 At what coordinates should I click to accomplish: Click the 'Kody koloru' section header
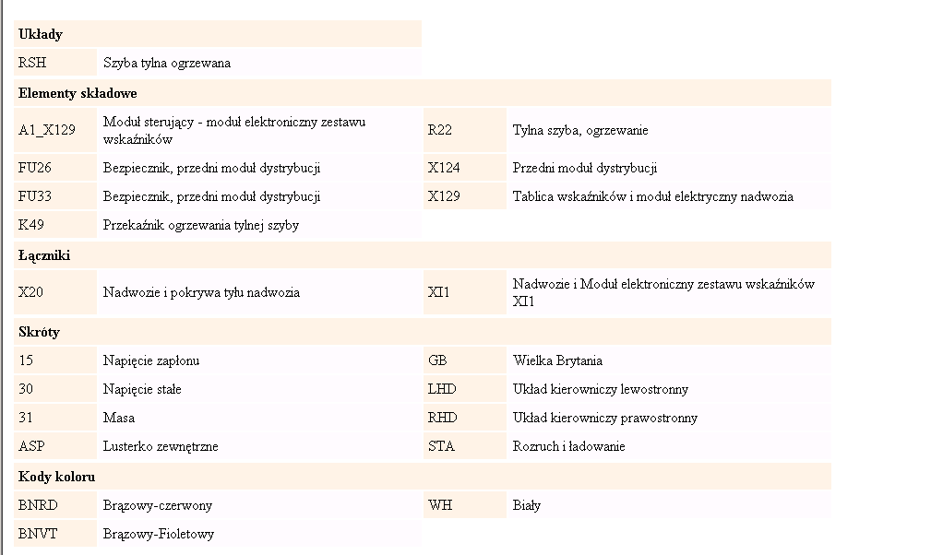pyautogui.click(x=57, y=477)
